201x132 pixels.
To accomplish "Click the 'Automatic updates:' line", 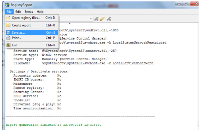I will pyautogui.click(x=37, y=76).
